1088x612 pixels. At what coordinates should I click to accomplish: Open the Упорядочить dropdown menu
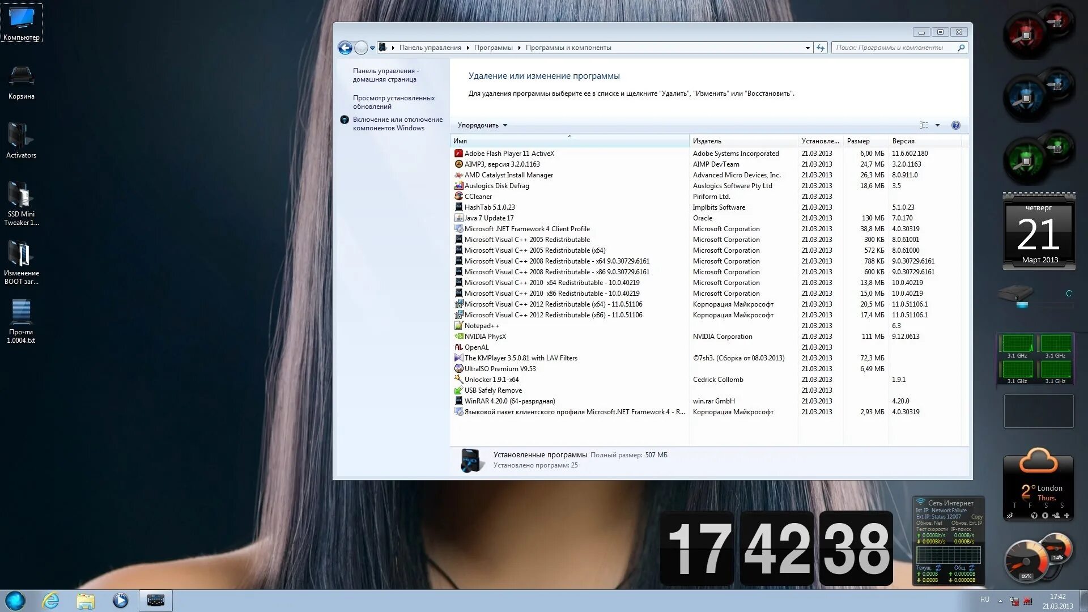(482, 125)
